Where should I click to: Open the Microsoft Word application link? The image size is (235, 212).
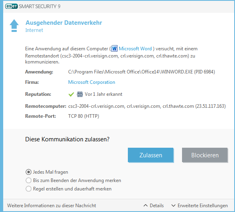point(135,49)
